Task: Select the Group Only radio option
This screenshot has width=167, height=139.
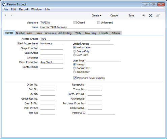Action: point(74,51)
